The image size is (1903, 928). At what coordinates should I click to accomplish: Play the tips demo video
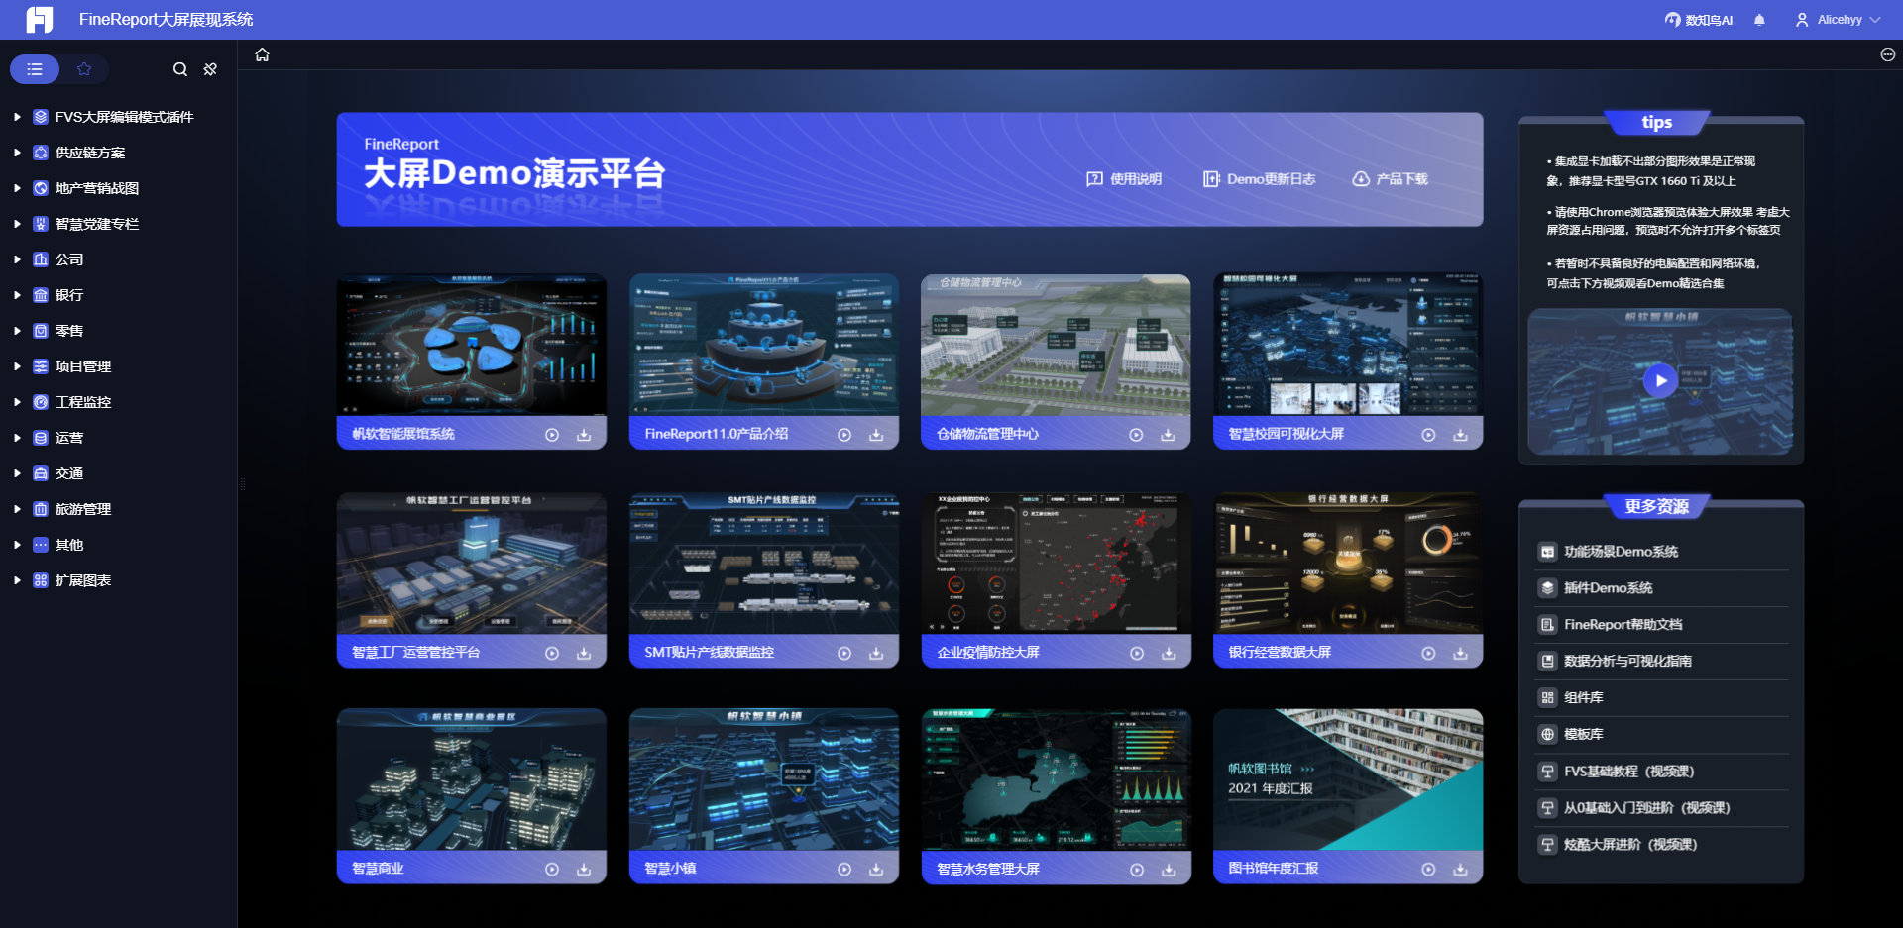coord(1660,381)
